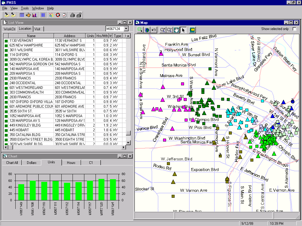This screenshot has width=302, height=226.
Task: Open the File menu
Action: [x=5, y=8]
